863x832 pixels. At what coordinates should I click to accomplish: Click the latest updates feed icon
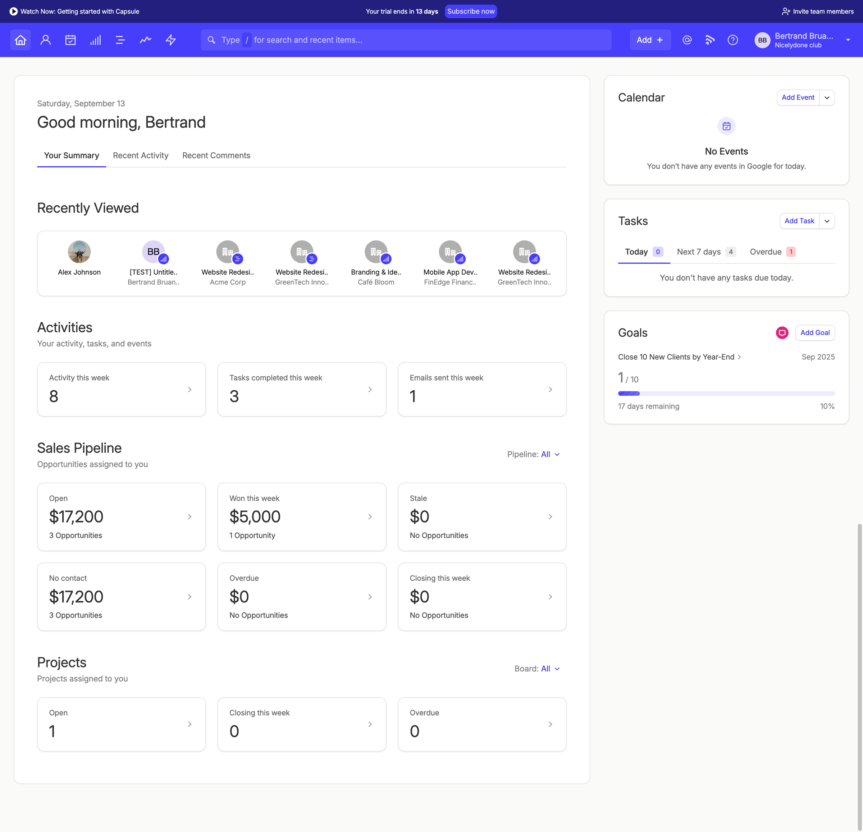click(710, 40)
